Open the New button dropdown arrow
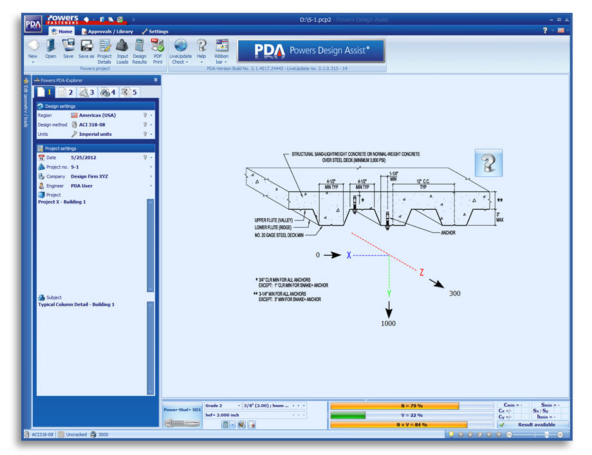This screenshot has height=455, width=592. click(x=33, y=62)
